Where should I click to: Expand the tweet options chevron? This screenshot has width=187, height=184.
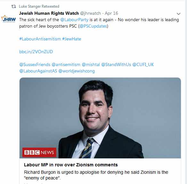click(178, 14)
